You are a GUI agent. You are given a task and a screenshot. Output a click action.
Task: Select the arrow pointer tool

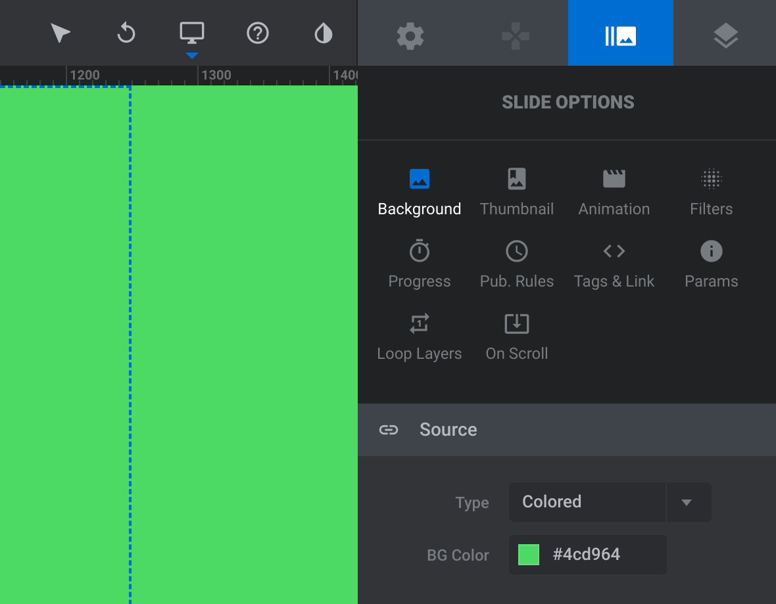[x=60, y=33]
